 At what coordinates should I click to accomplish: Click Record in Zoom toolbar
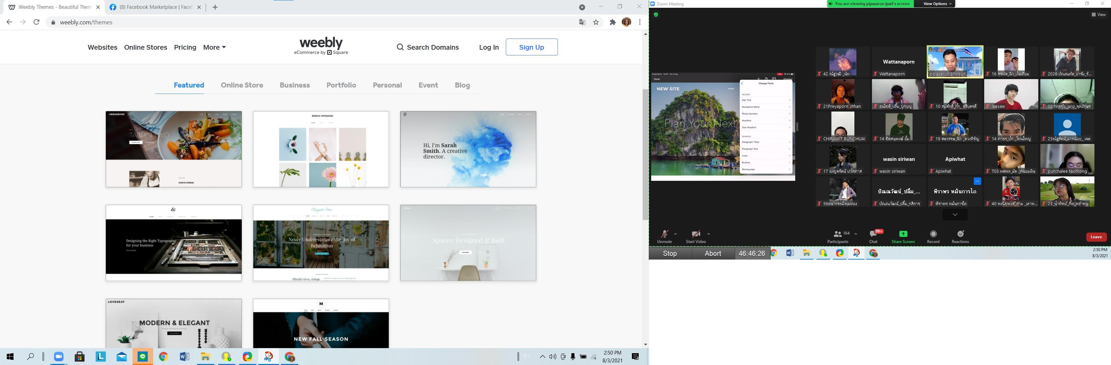(933, 237)
